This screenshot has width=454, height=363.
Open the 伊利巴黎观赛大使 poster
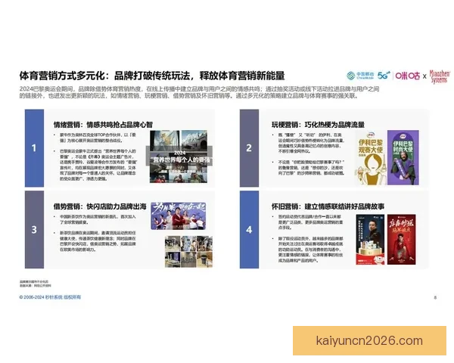pyautogui.click(x=370, y=158)
